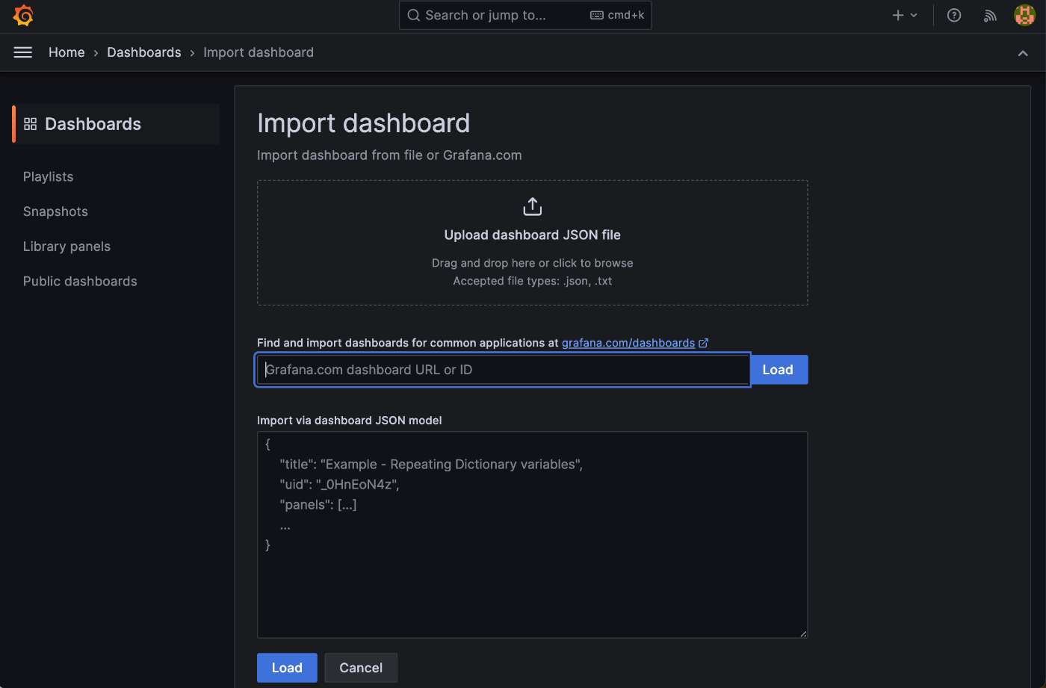Open Public dashboards in sidebar

coord(80,282)
